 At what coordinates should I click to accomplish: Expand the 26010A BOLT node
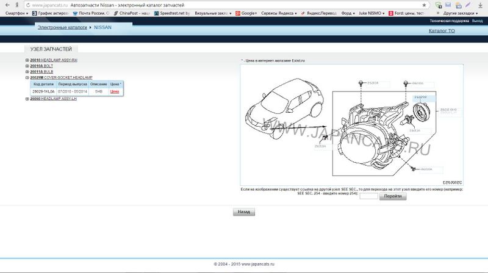[x=27, y=66]
